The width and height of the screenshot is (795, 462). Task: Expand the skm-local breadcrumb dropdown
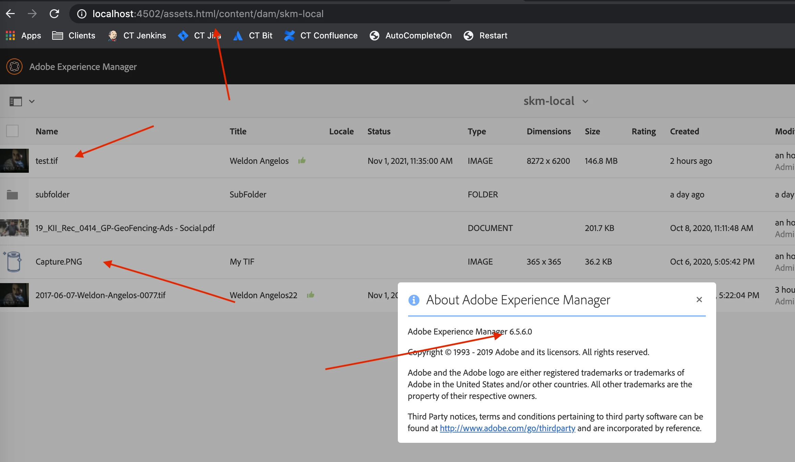click(585, 101)
